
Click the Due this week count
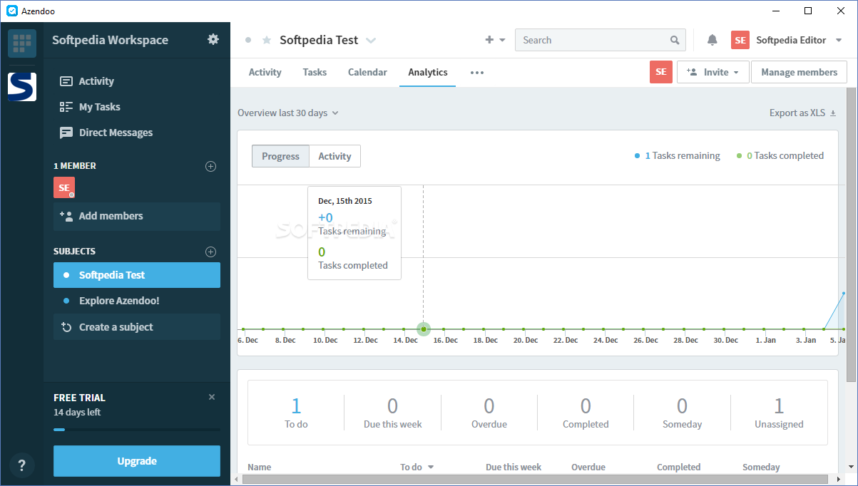392,406
